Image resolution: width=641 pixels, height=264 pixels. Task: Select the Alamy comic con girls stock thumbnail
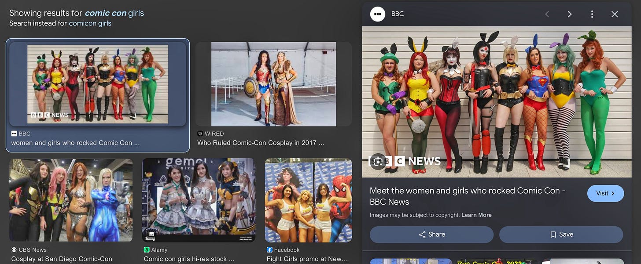[199, 200]
